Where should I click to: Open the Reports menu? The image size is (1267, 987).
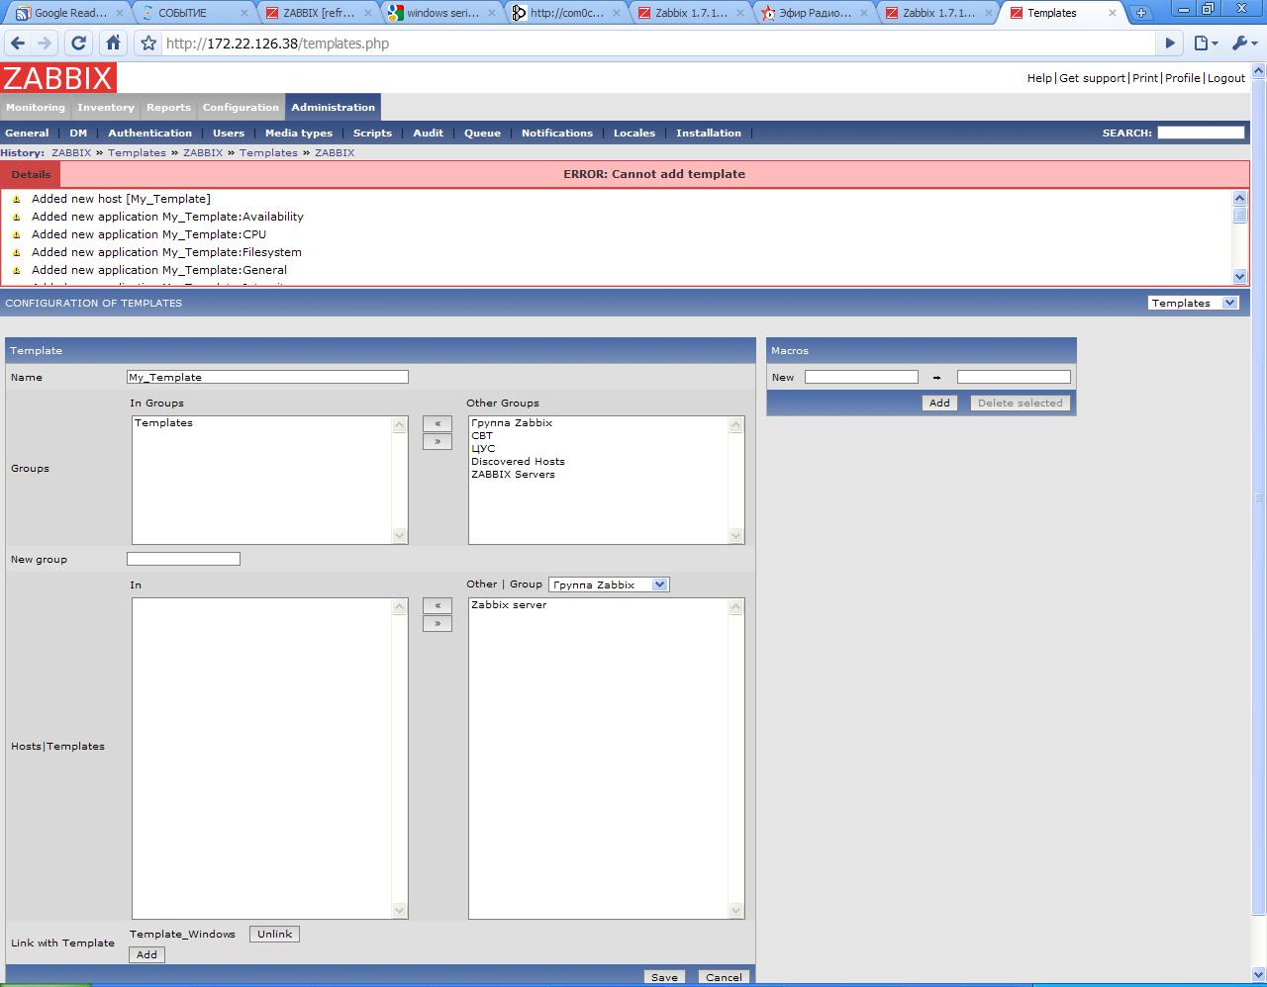169,108
